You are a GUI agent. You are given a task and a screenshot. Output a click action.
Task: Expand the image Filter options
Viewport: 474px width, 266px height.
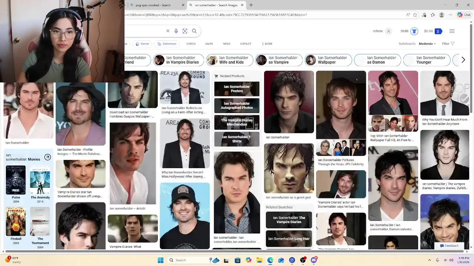click(x=448, y=44)
